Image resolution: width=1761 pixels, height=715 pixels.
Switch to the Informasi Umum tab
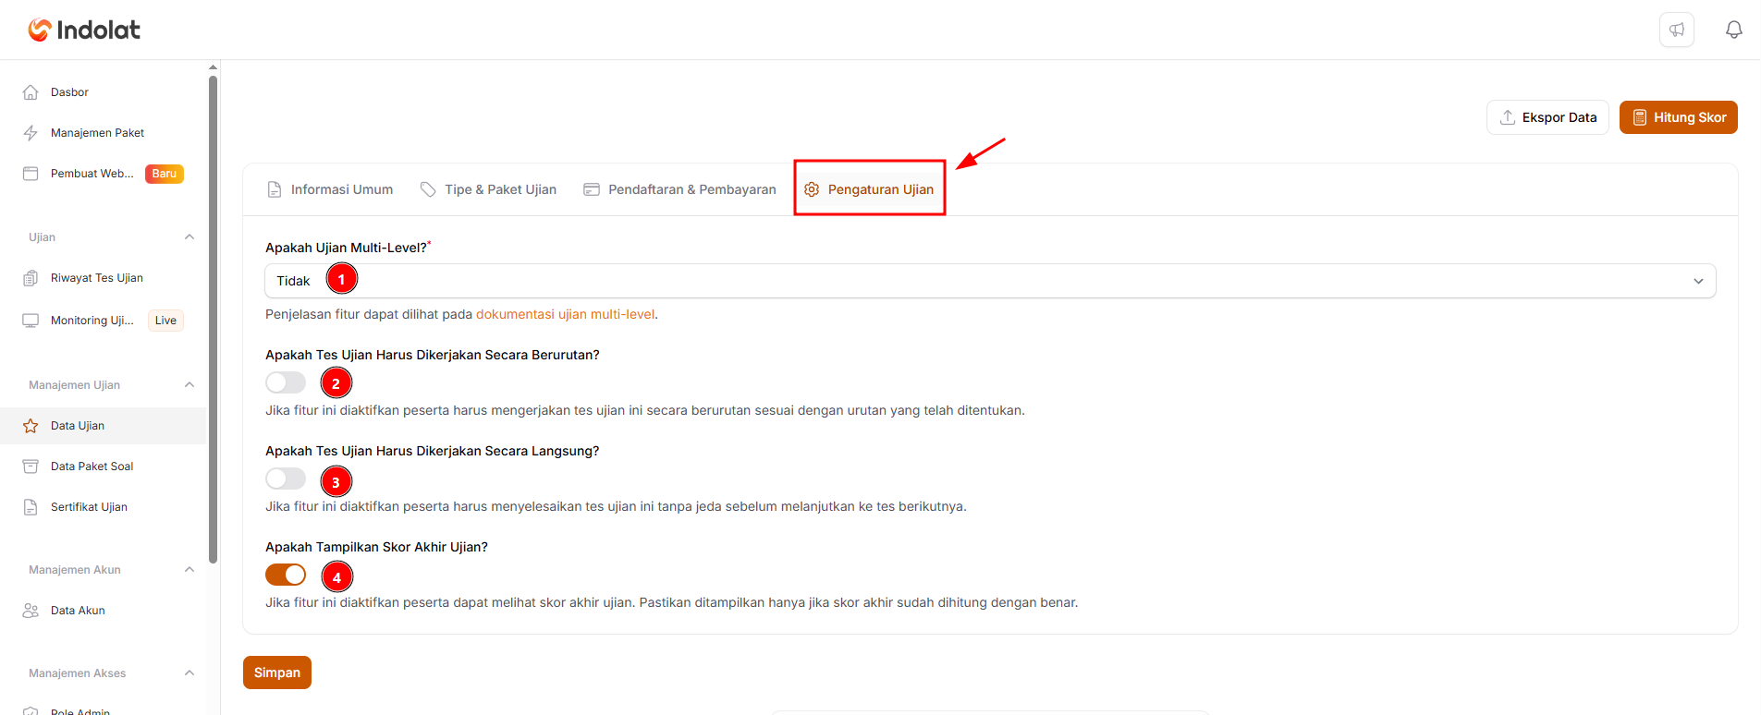coord(330,189)
